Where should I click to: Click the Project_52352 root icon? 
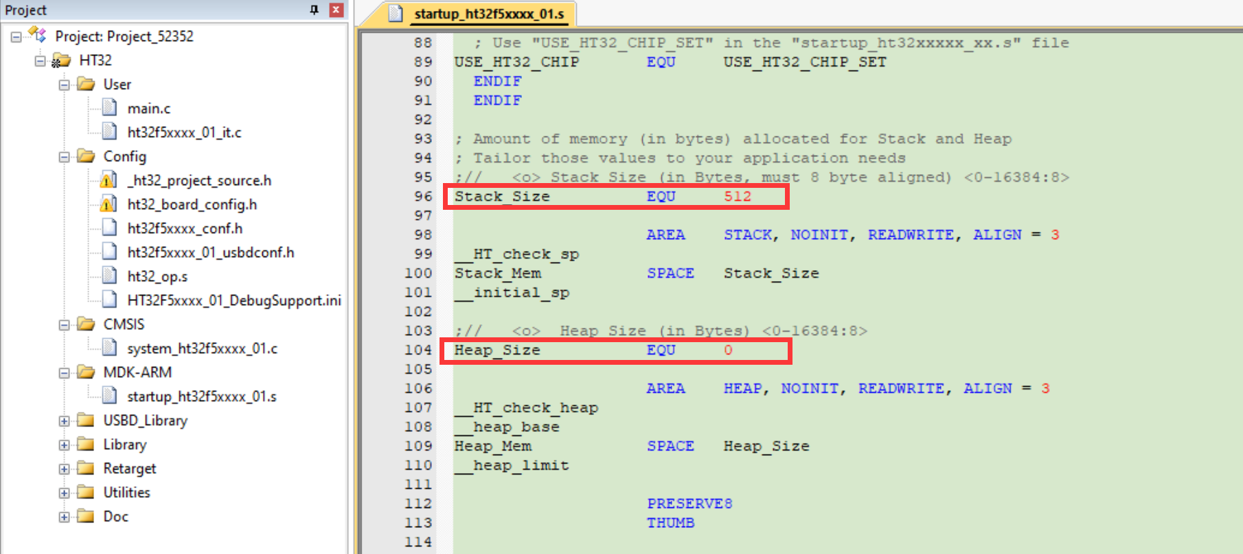[x=37, y=36]
